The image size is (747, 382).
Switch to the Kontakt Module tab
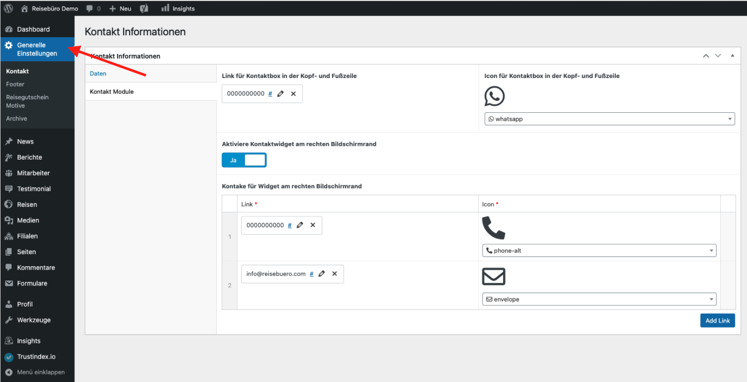click(x=112, y=92)
